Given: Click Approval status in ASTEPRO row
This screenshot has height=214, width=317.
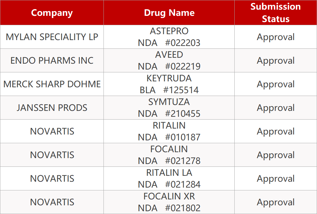Looking at the screenshot, I should click(x=275, y=37).
